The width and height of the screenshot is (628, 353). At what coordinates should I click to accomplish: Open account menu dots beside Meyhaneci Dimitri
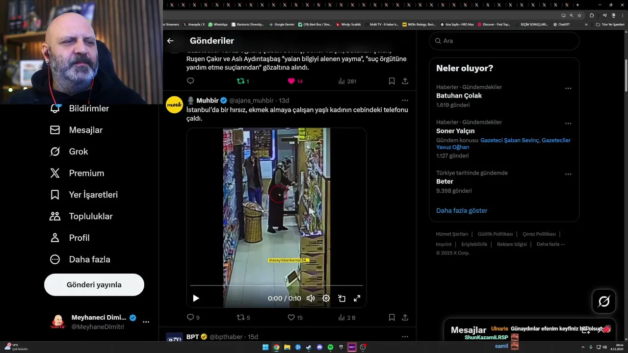146,322
